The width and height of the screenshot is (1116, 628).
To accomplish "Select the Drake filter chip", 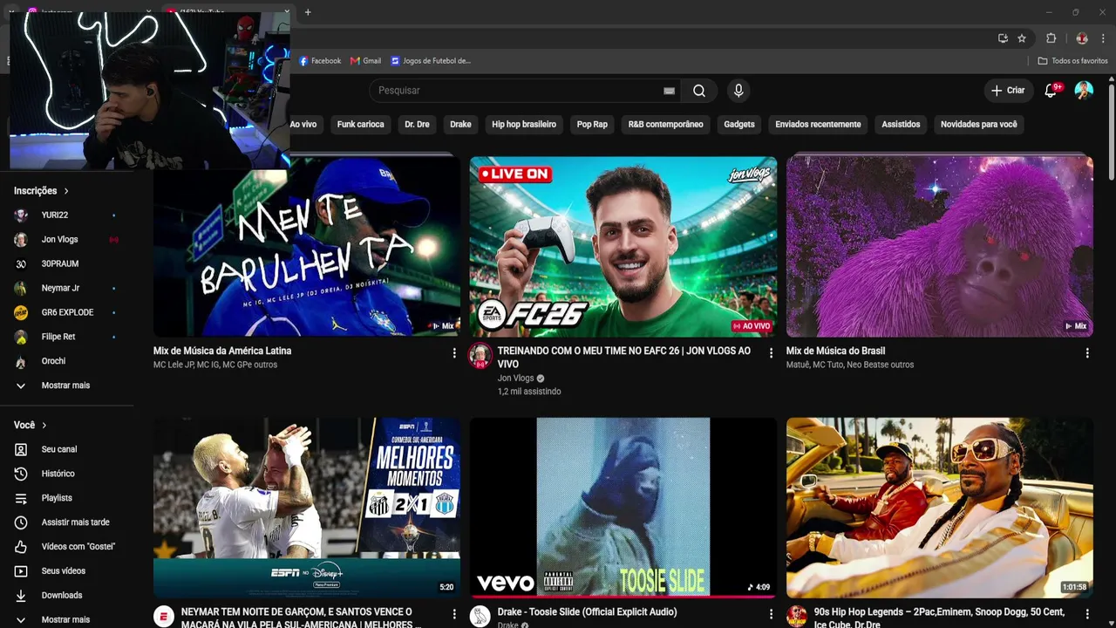I will pos(460,124).
